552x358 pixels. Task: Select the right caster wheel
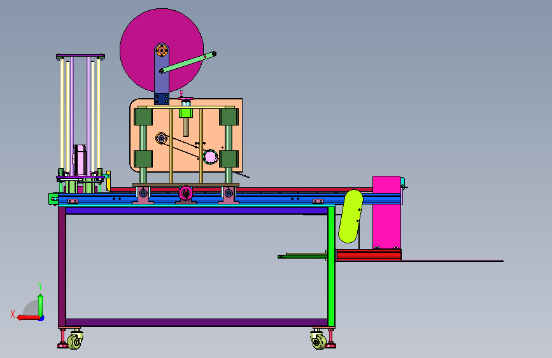[319, 342]
